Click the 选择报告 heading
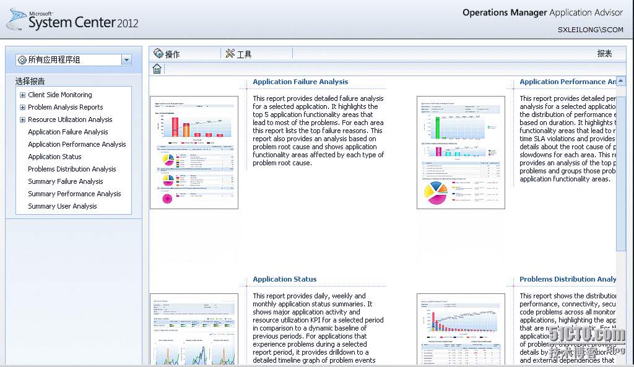Screen dimensions: 634x367 [x=30, y=81]
